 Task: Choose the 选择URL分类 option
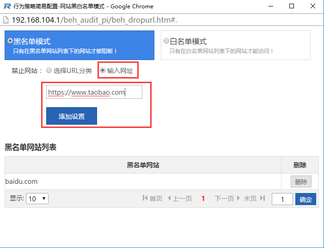pyautogui.click(x=49, y=71)
